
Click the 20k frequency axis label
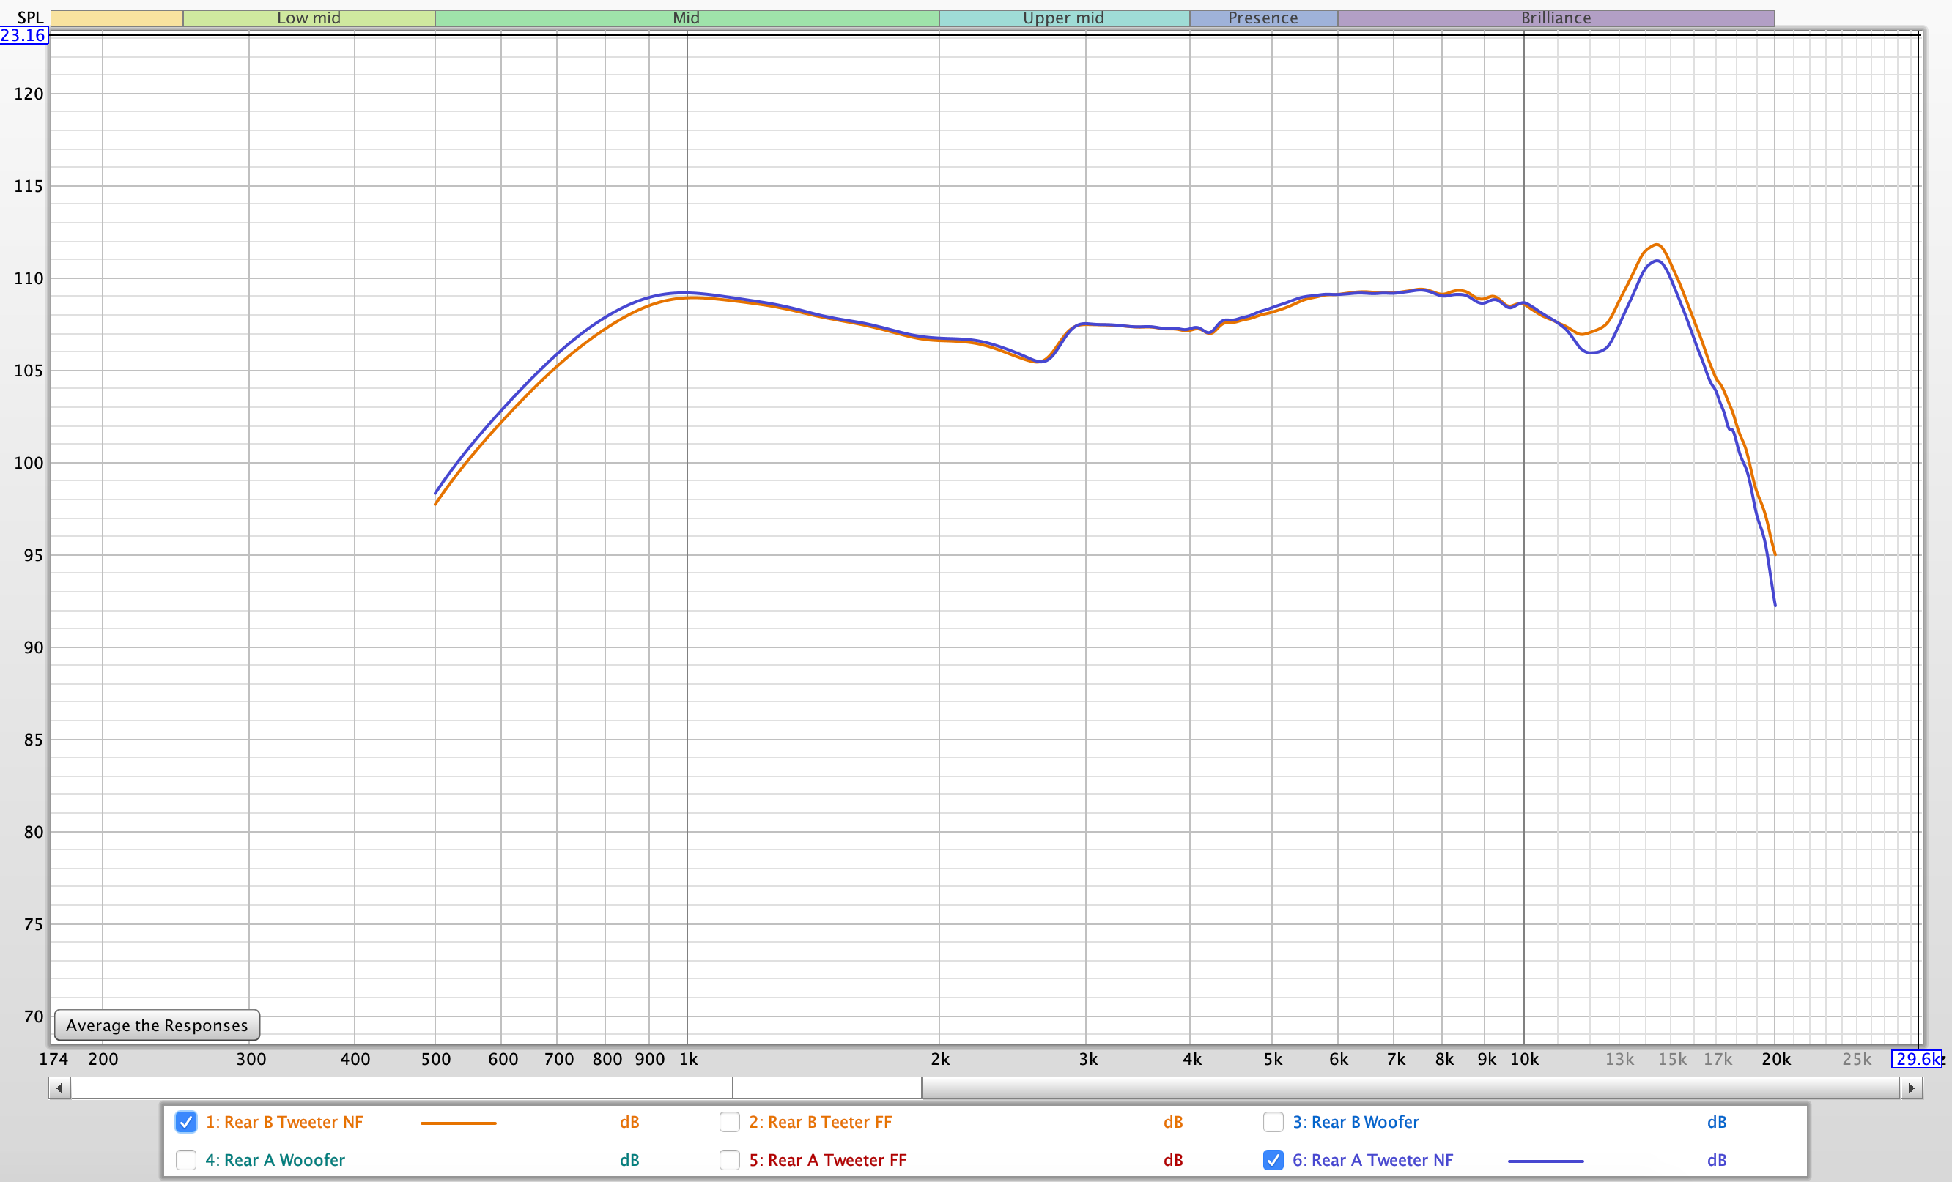tap(1775, 1058)
